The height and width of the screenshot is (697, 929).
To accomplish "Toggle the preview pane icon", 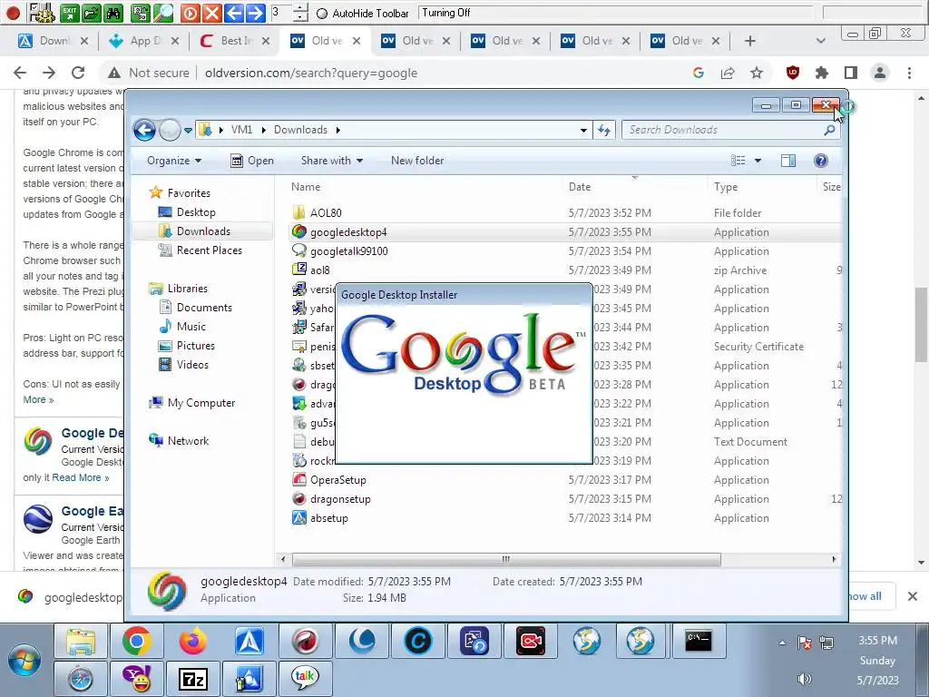I will tap(788, 161).
